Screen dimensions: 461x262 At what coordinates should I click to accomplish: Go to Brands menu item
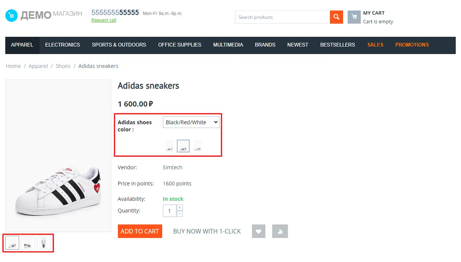[x=265, y=45]
